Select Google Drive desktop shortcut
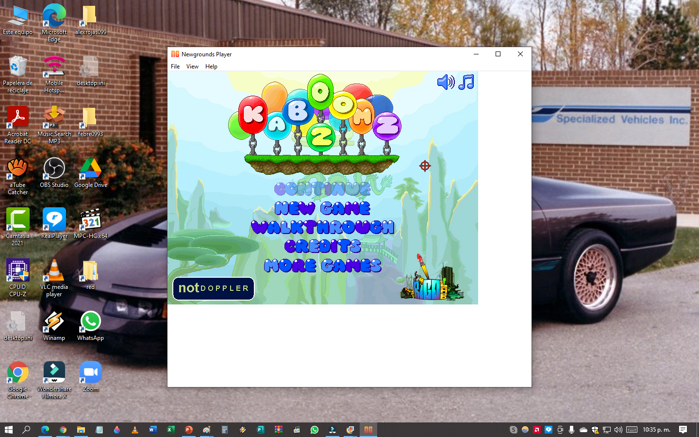 (x=91, y=173)
